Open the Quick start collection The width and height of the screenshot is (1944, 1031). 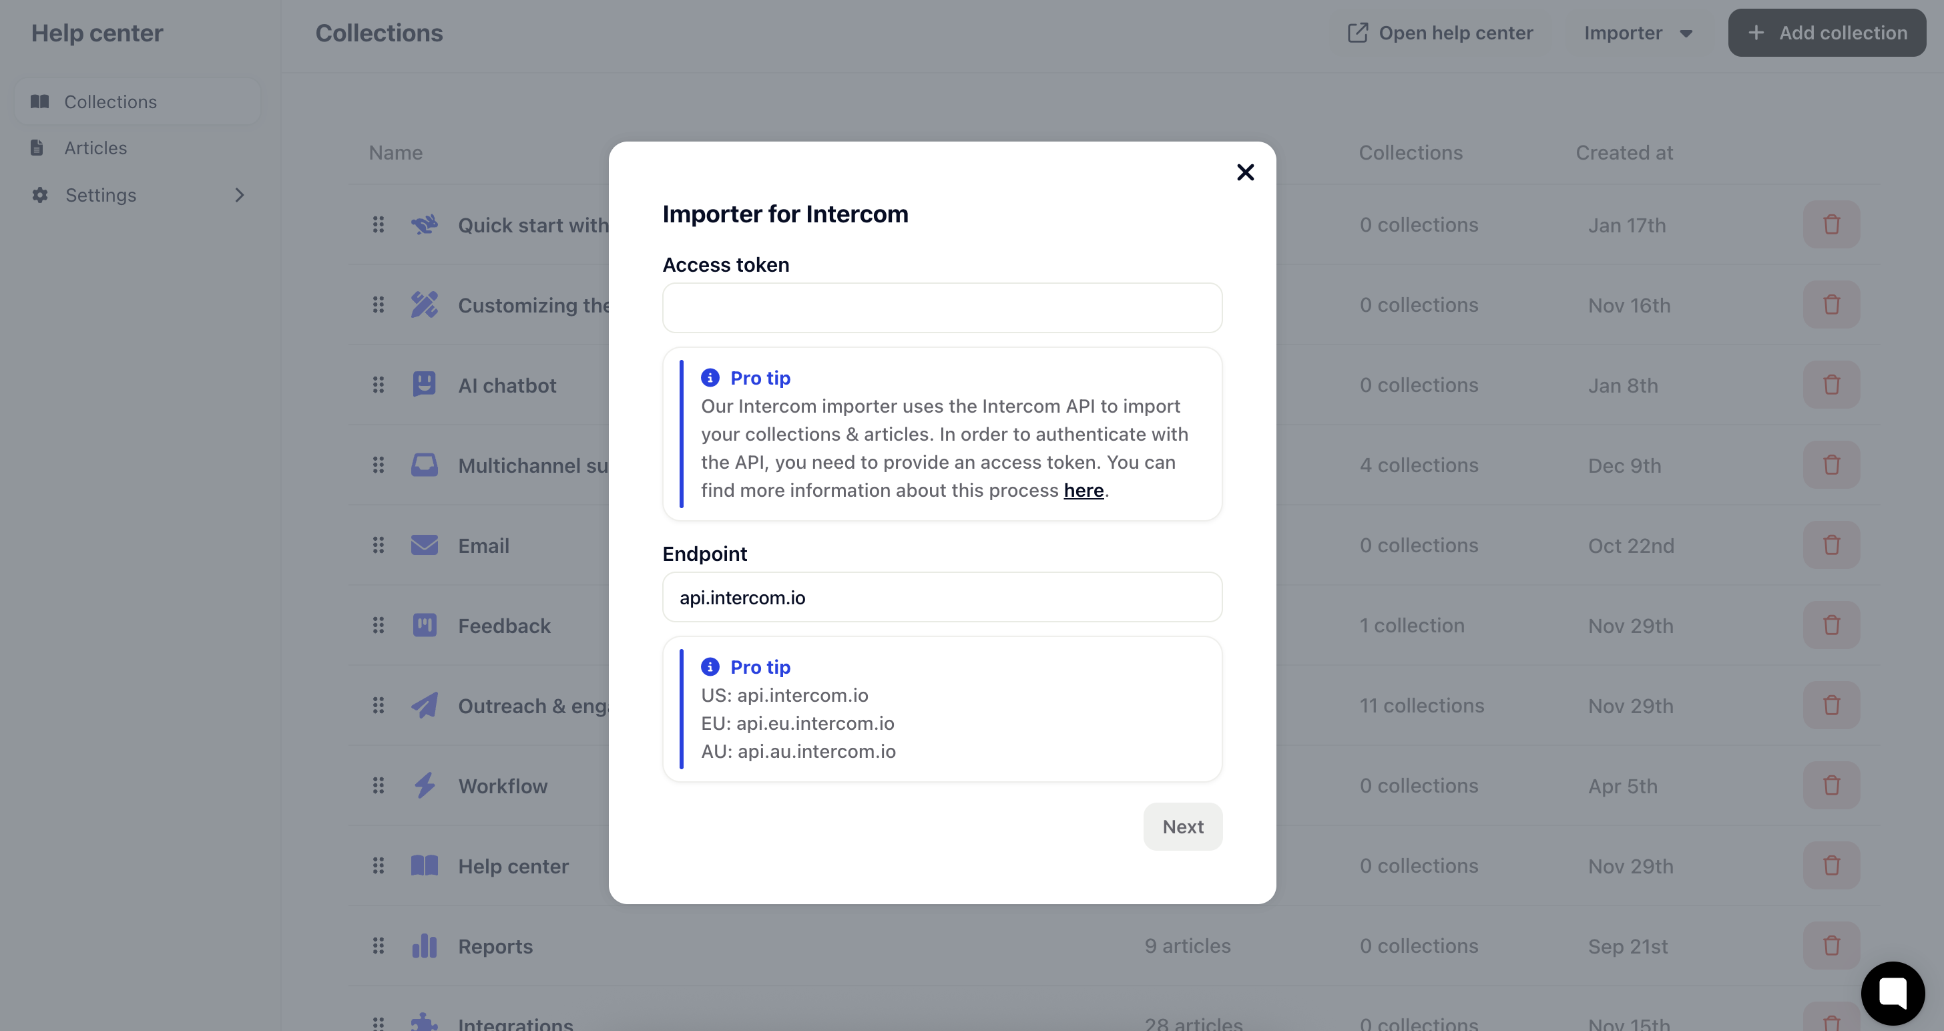533,225
